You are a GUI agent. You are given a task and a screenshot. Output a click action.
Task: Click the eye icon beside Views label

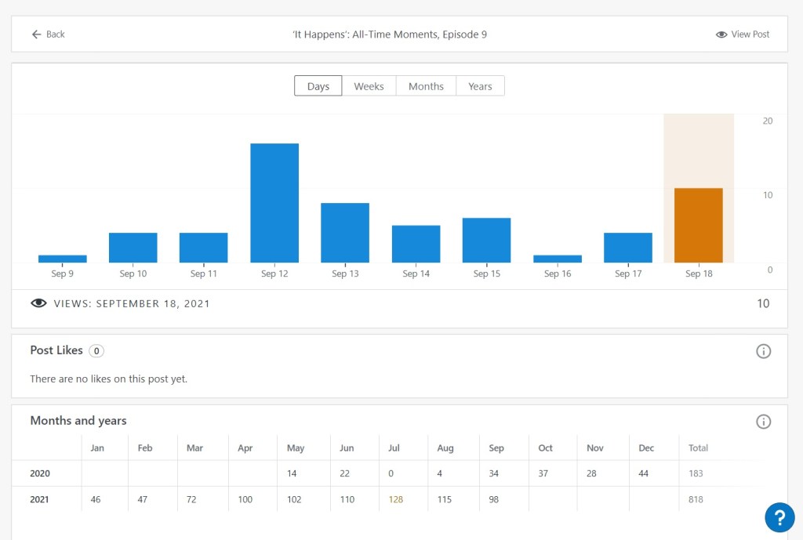38,303
